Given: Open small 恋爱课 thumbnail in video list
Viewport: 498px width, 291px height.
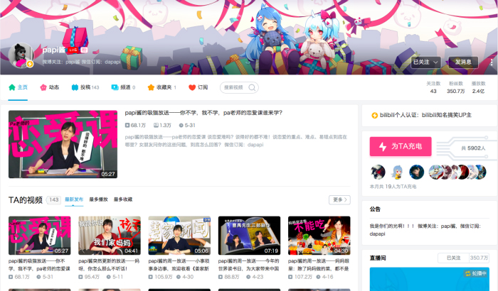Looking at the screenshot, I should tap(40, 236).
